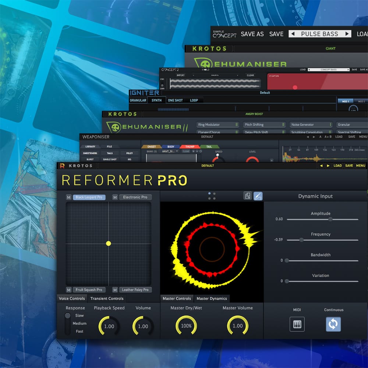Open the Leather Foley Pro library selector
Screen dimensions: 368x368
[x=135, y=290]
